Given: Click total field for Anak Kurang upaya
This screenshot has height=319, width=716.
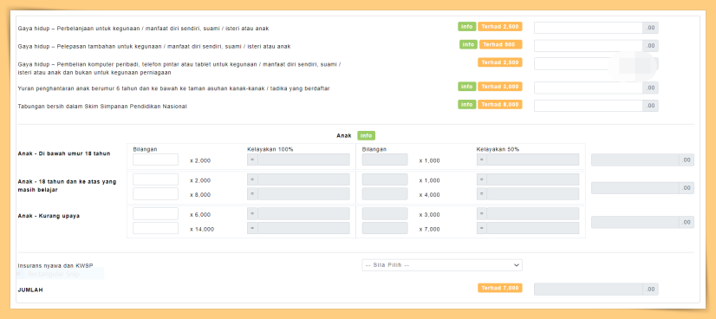Looking at the screenshot, I should pos(635,222).
